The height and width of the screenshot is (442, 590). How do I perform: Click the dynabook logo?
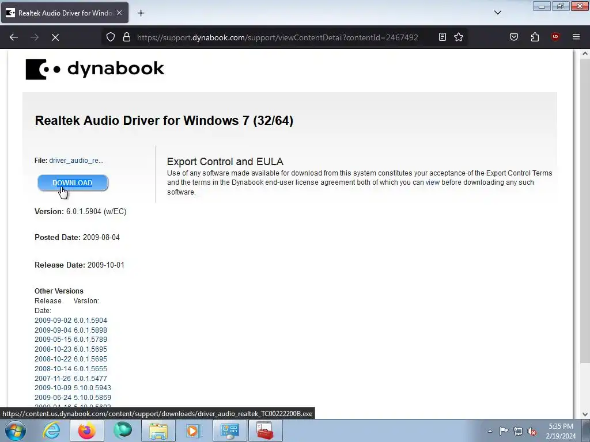pos(95,69)
